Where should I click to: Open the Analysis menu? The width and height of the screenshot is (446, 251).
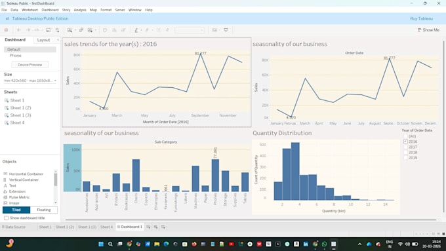coord(80,10)
